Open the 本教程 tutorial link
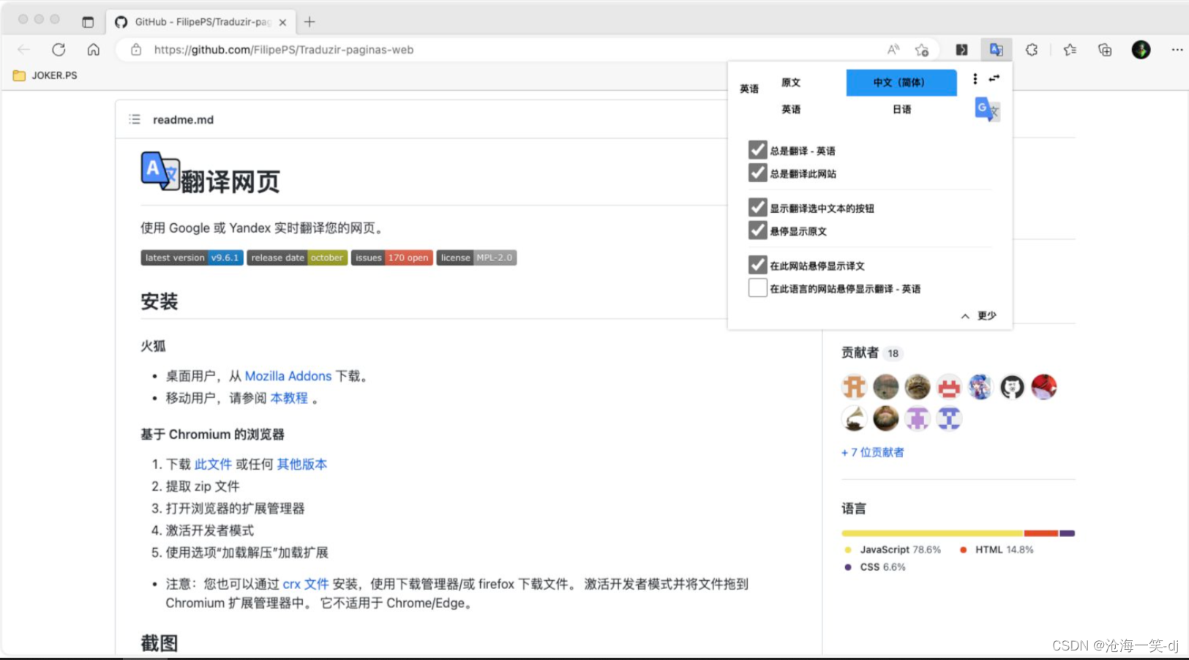 point(289,398)
